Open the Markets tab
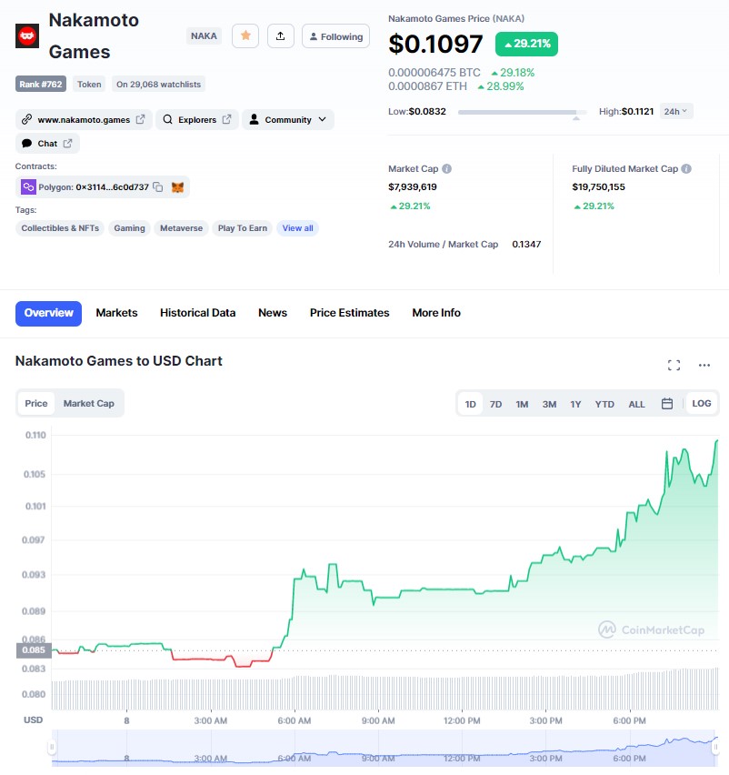The image size is (729, 775). (x=116, y=313)
